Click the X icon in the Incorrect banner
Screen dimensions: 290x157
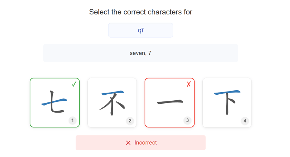(128, 143)
